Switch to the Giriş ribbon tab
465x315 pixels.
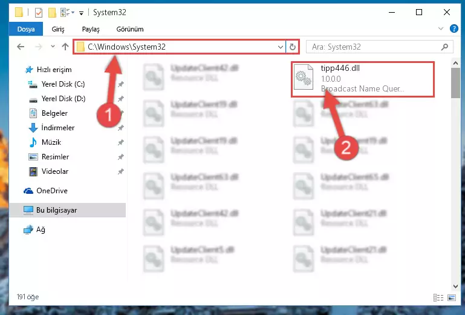(58, 29)
